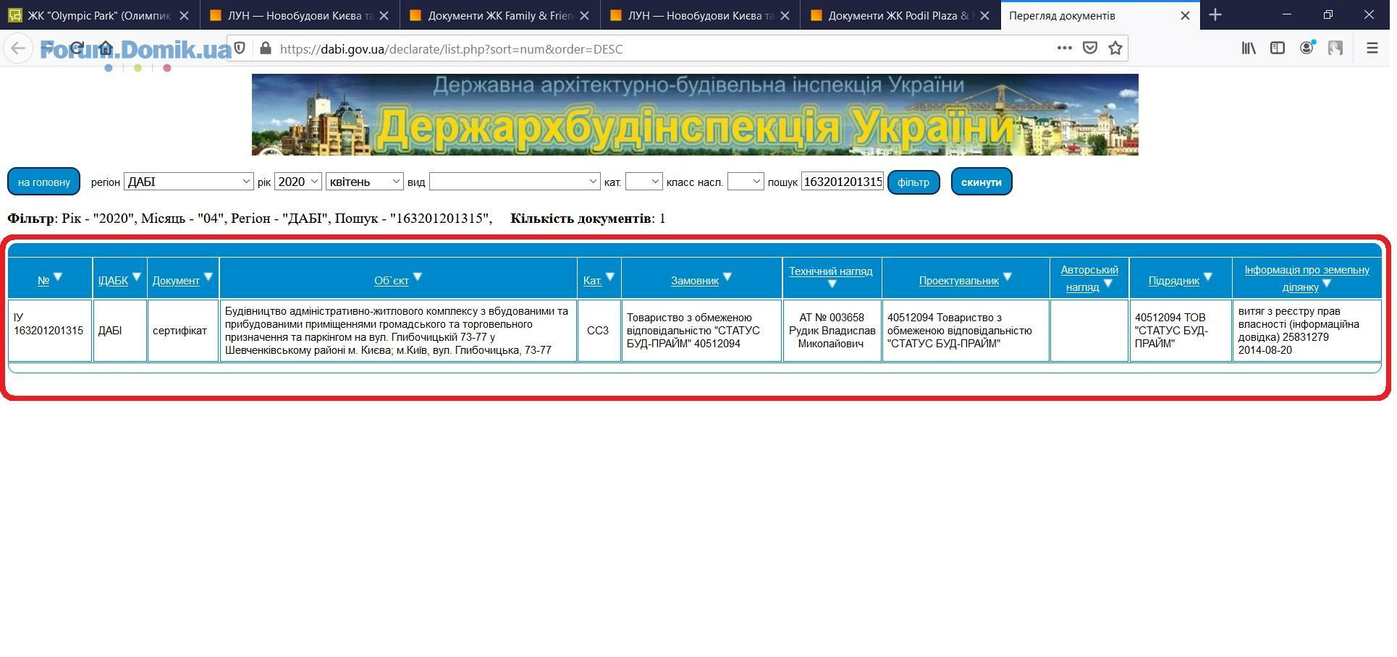
Task: Click the Кількість документів: 1 text
Action: tap(588, 219)
